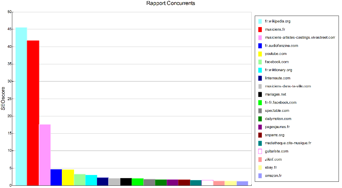The height and width of the screenshot is (188, 342).
Task: Click the y-axis value '50'
Action: coord(10,12)
